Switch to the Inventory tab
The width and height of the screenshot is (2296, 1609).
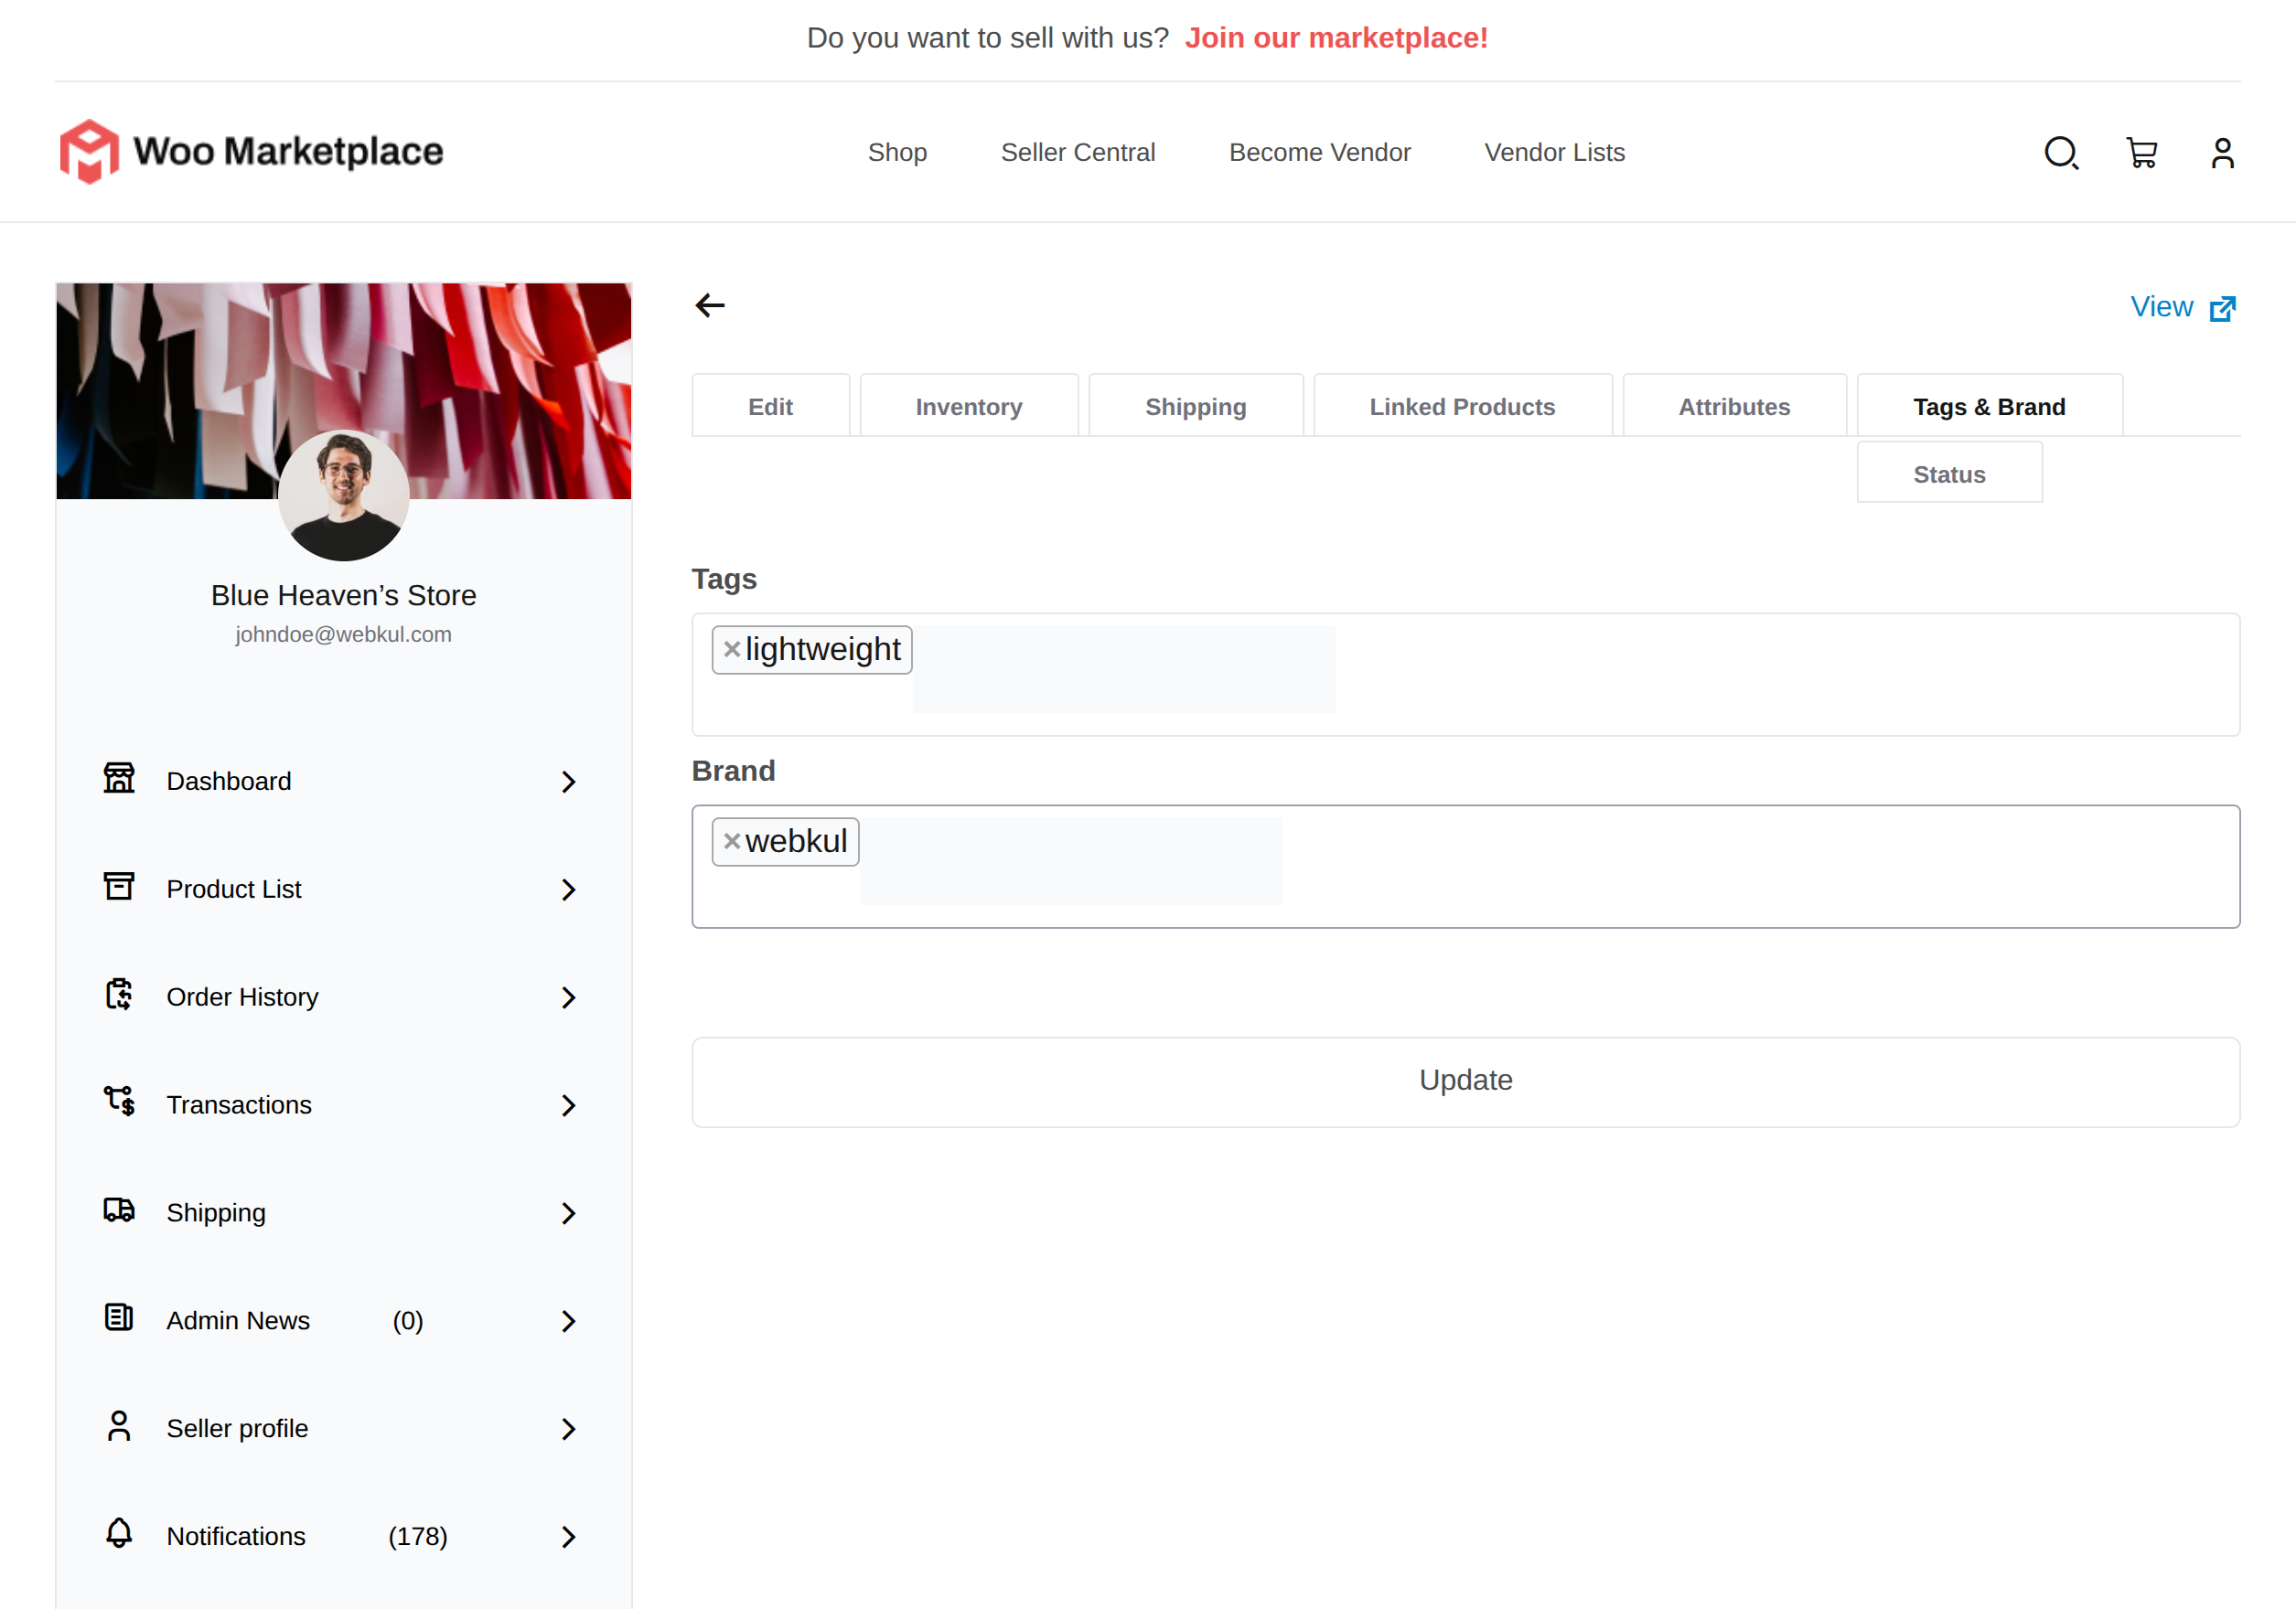pyautogui.click(x=968, y=407)
